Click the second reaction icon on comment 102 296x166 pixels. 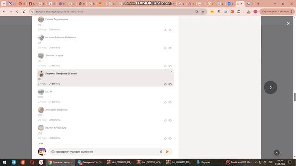coord(170,138)
